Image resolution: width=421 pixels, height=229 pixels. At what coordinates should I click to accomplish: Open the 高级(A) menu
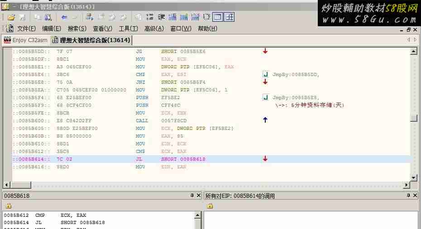[x=154, y=29]
